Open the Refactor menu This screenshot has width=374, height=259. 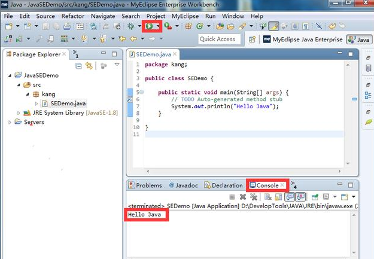(x=72, y=16)
